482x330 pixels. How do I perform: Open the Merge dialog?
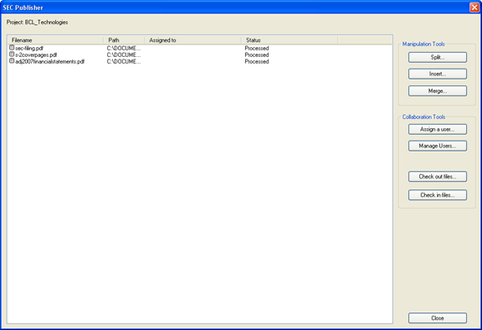pos(438,90)
